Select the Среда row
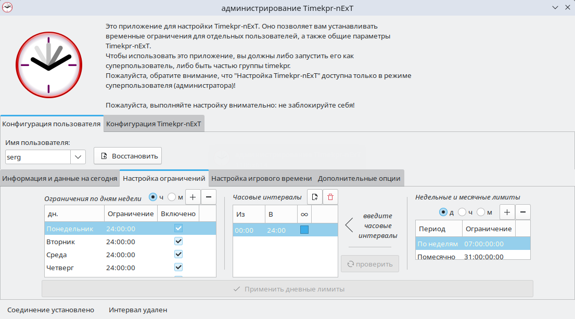Image resolution: width=575 pixels, height=319 pixels. (x=130, y=255)
